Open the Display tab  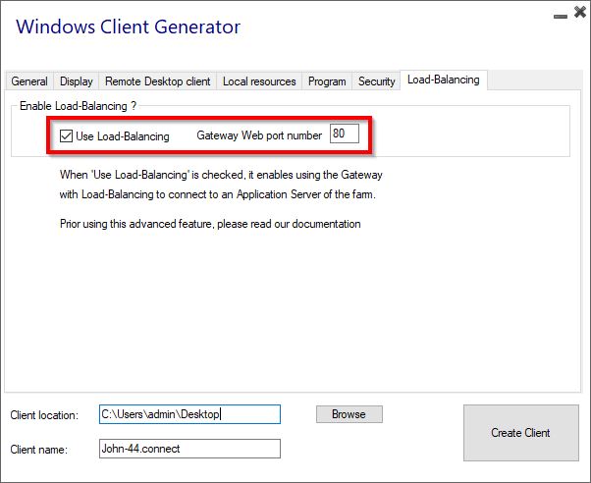tap(77, 81)
